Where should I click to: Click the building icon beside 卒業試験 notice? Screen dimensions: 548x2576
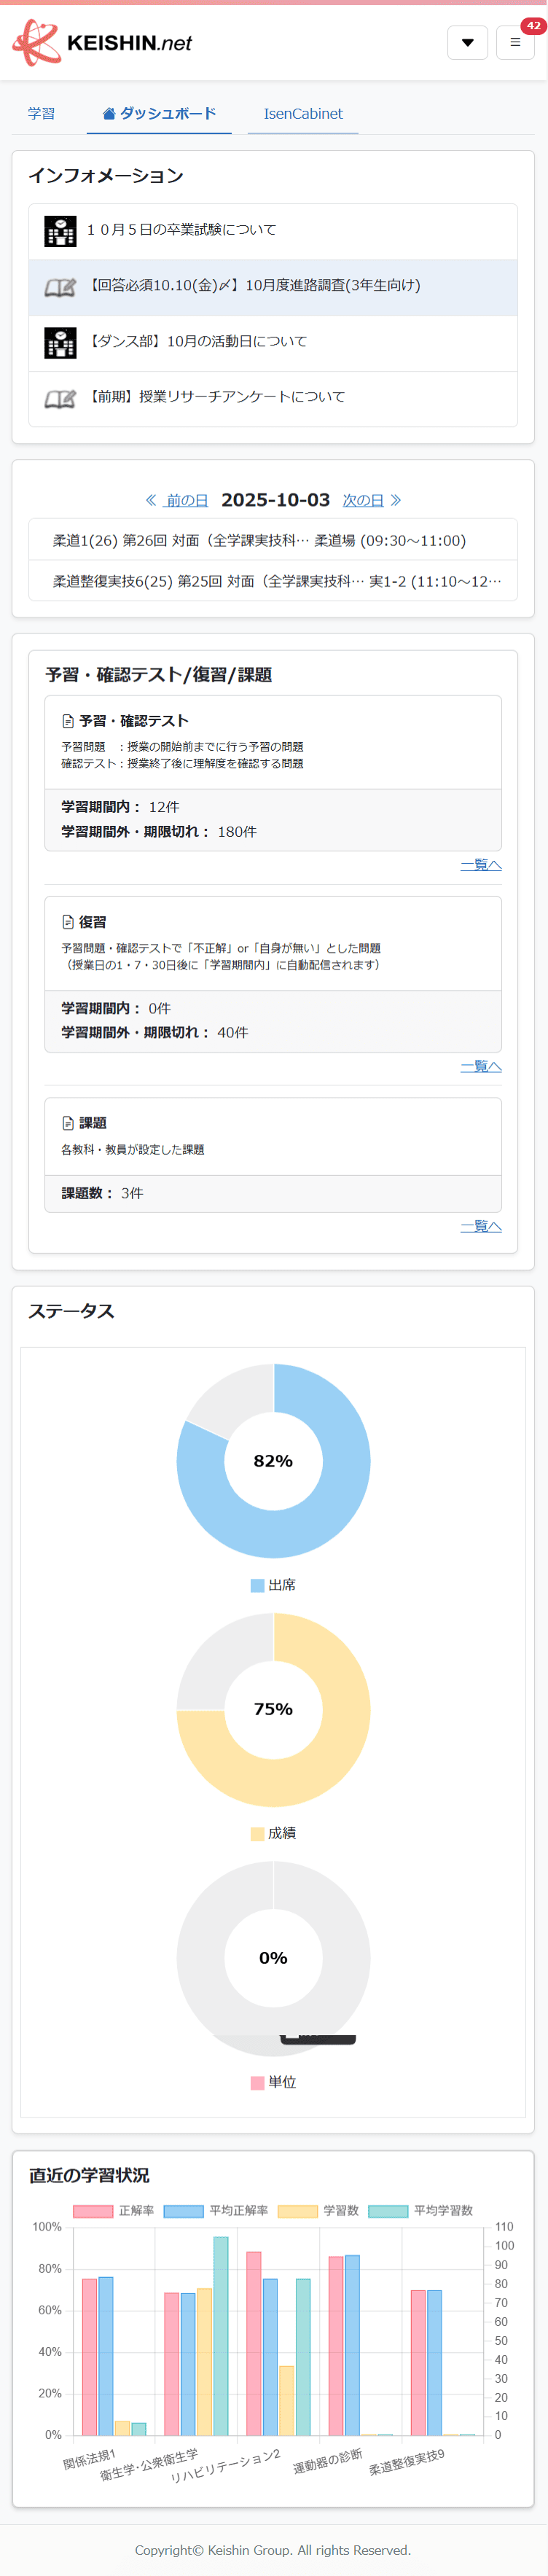pos(60,231)
